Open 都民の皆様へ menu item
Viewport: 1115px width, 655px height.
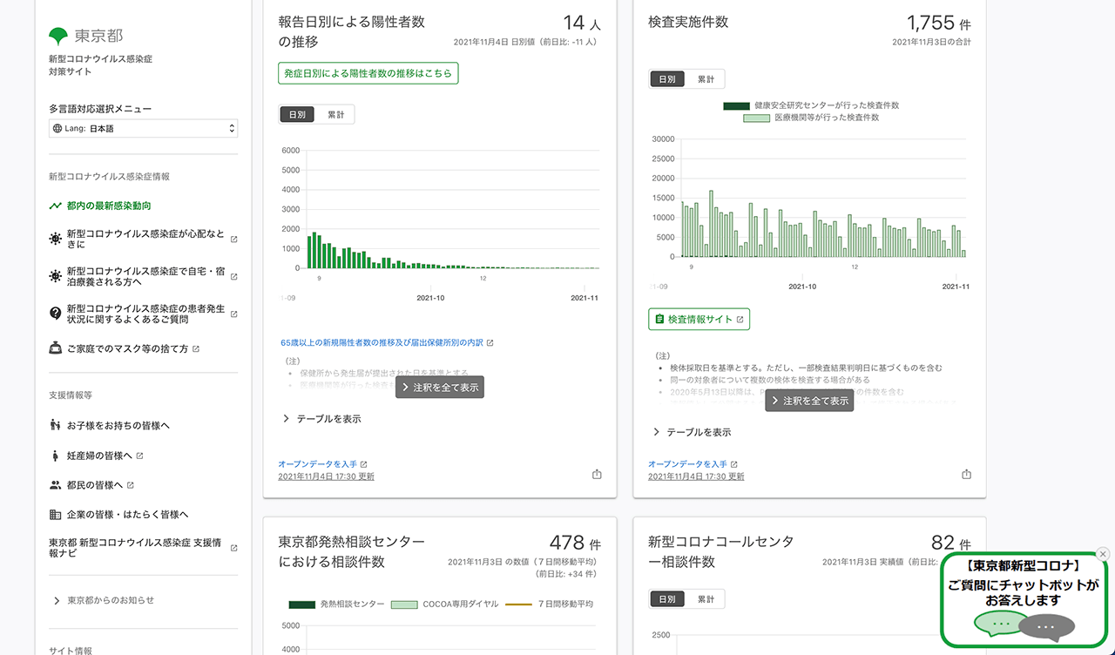pos(95,485)
